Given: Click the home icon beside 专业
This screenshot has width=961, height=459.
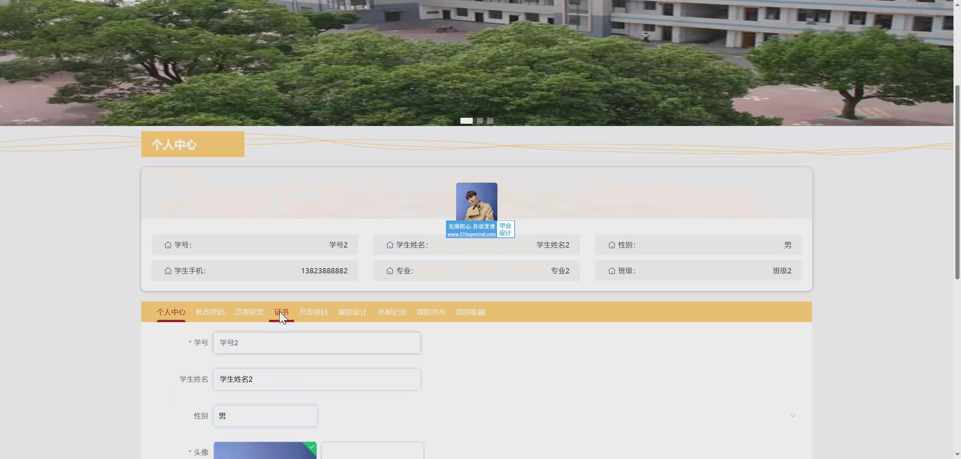Looking at the screenshot, I should click(x=390, y=271).
